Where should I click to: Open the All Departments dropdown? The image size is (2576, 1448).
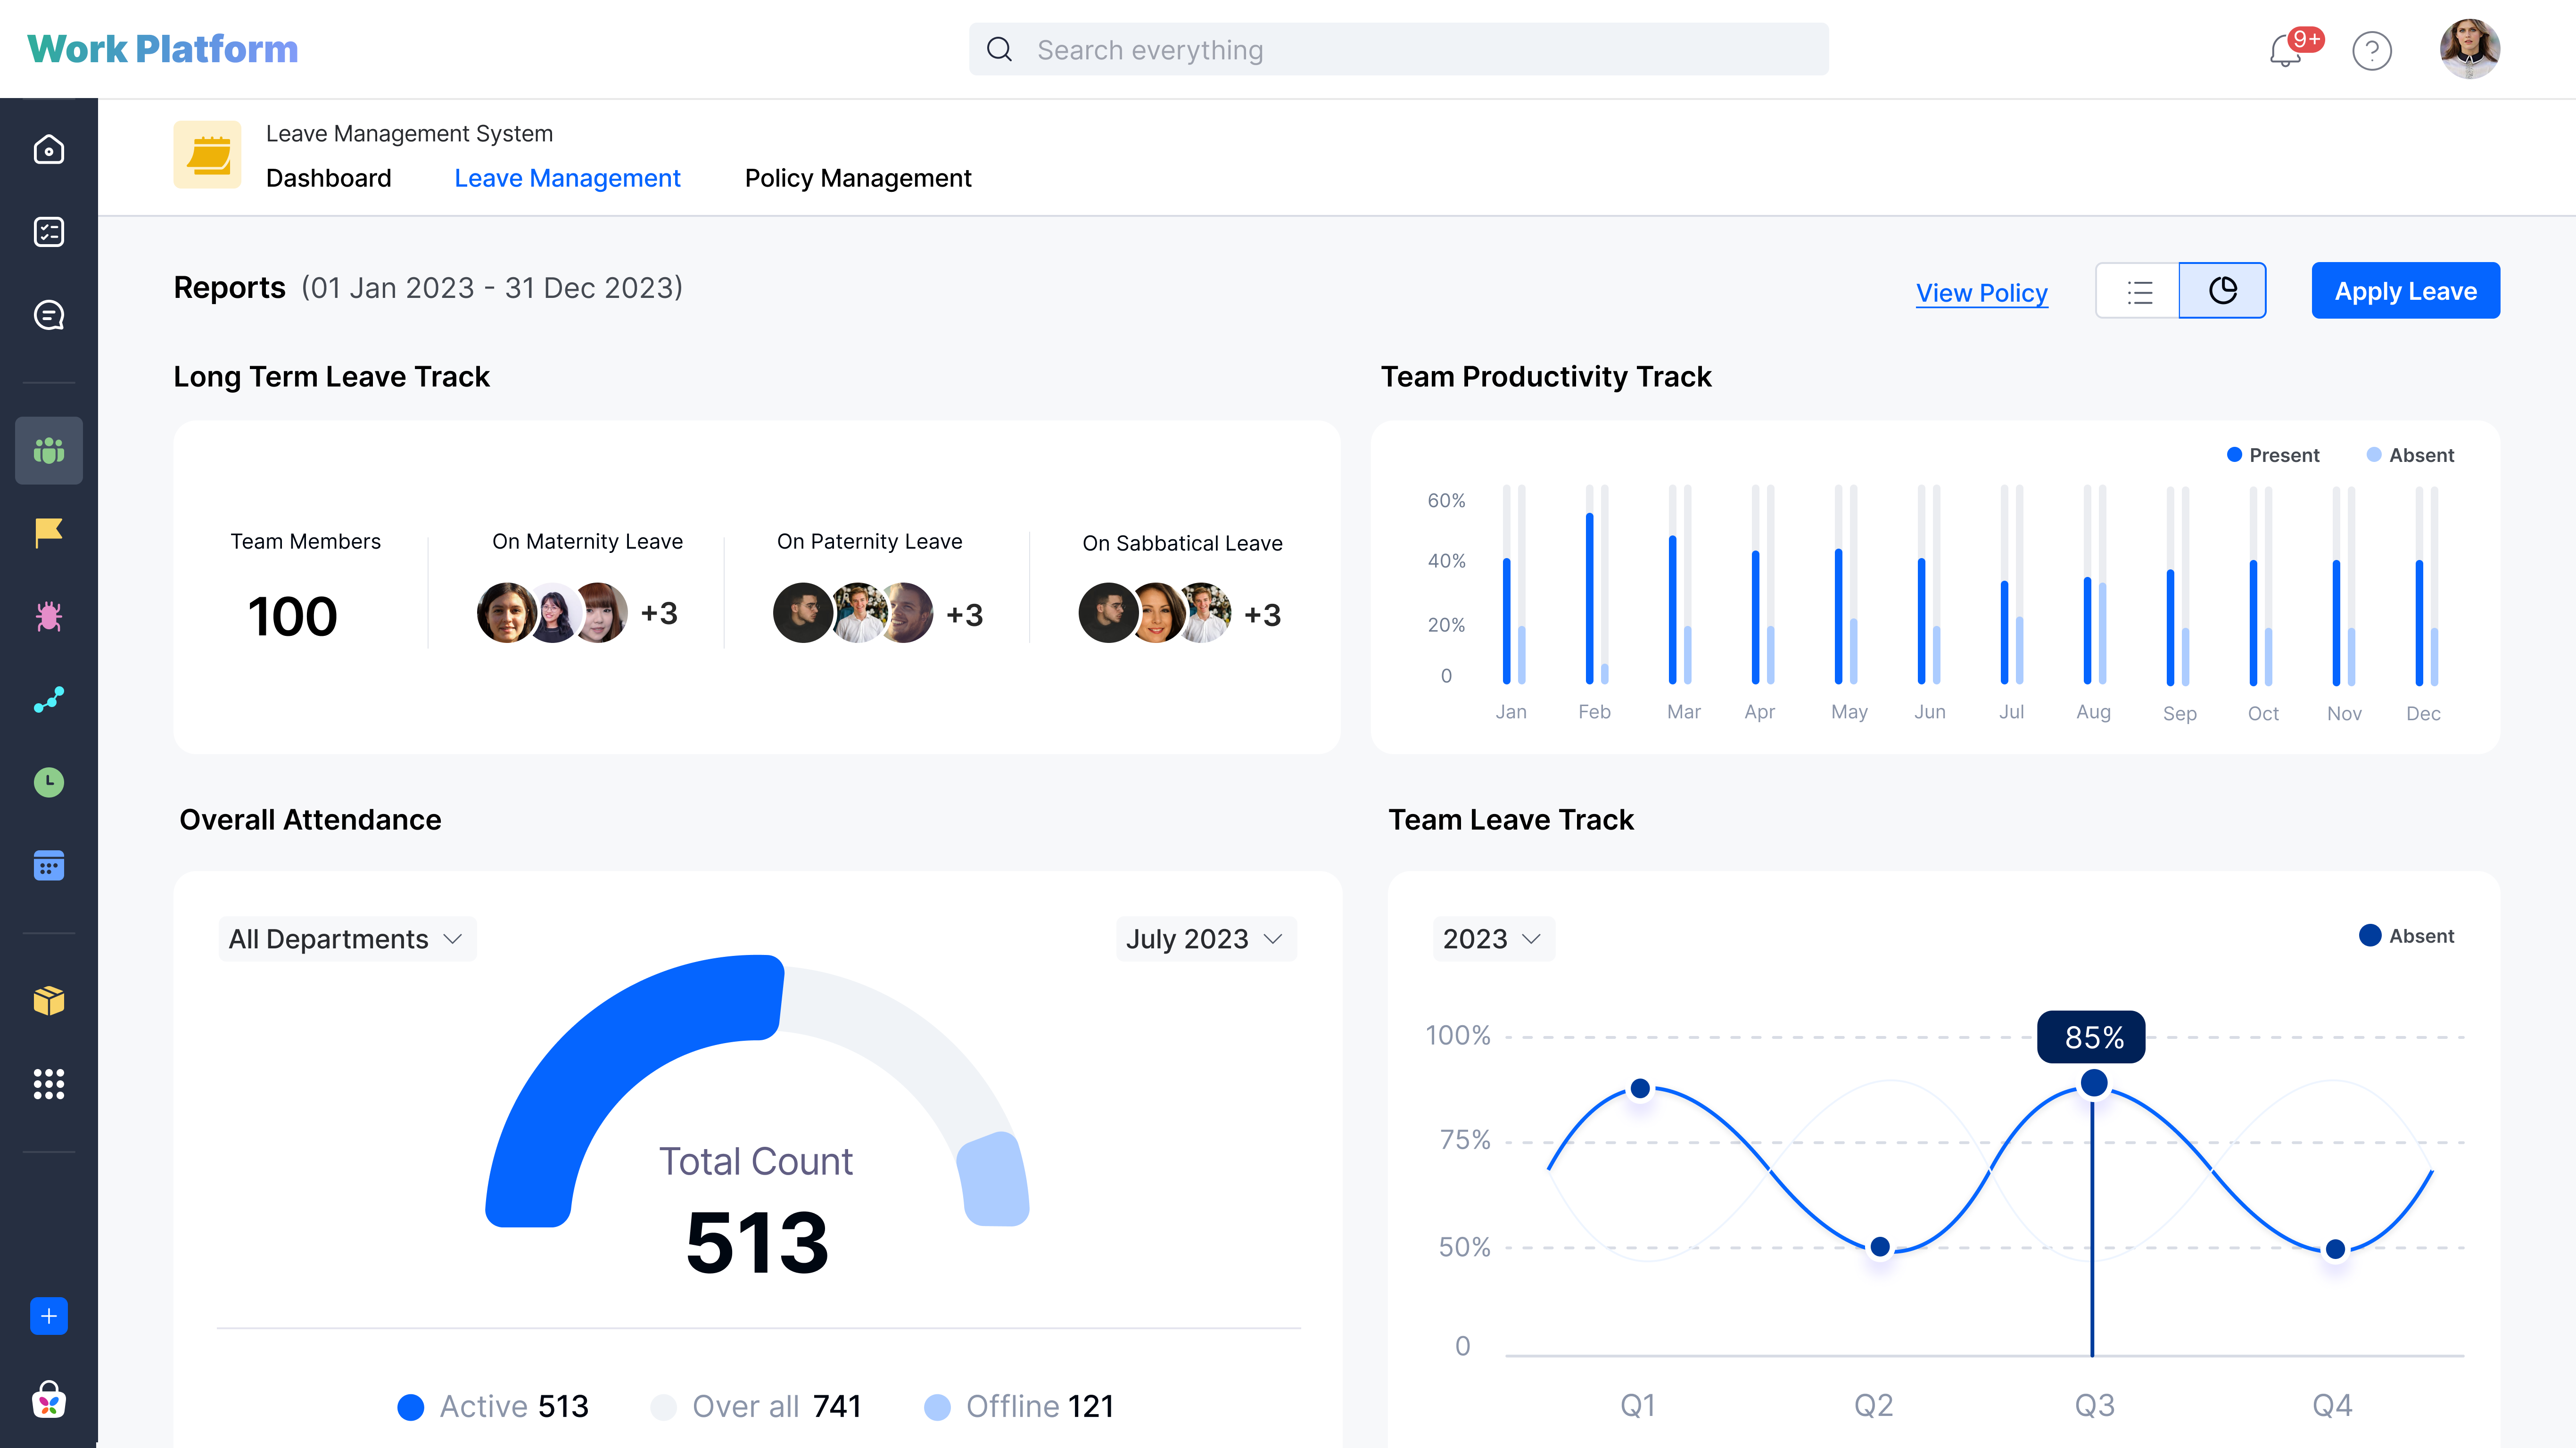[x=347, y=939]
